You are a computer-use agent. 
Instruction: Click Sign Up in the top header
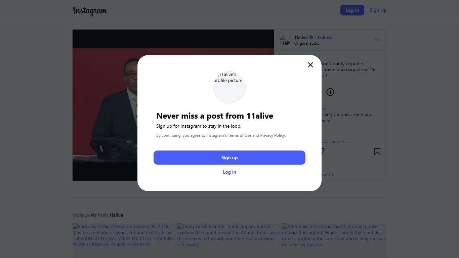coord(378,10)
